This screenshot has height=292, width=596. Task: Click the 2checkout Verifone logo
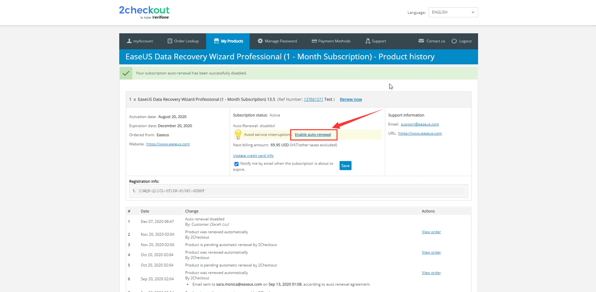click(x=144, y=12)
